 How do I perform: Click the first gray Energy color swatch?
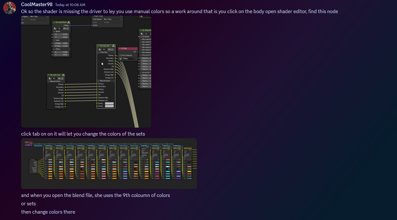point(109,103)
